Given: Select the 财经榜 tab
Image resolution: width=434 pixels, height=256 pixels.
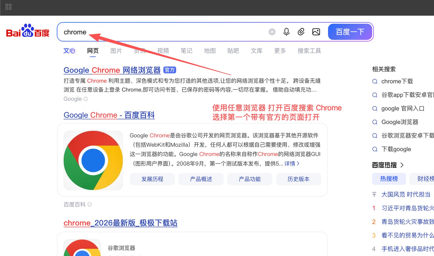Looking at the screenshot, I should point(422,179).
